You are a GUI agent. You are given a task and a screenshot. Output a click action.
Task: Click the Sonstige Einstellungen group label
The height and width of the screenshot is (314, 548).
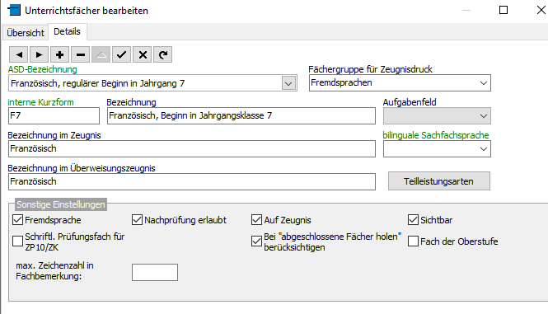click(61, 204)
